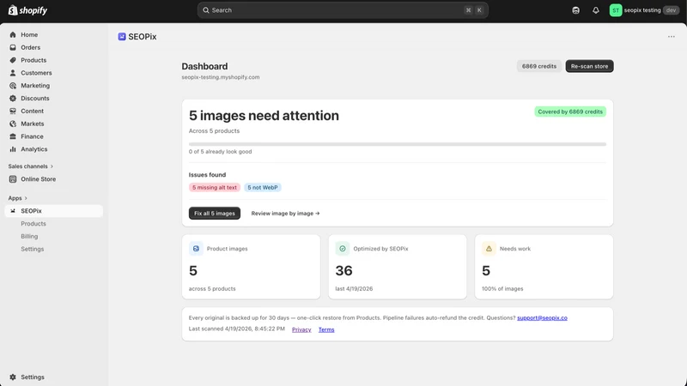Click the Content icon in sidebar
The width and height of the screenshot is (687, 386).
13,111
